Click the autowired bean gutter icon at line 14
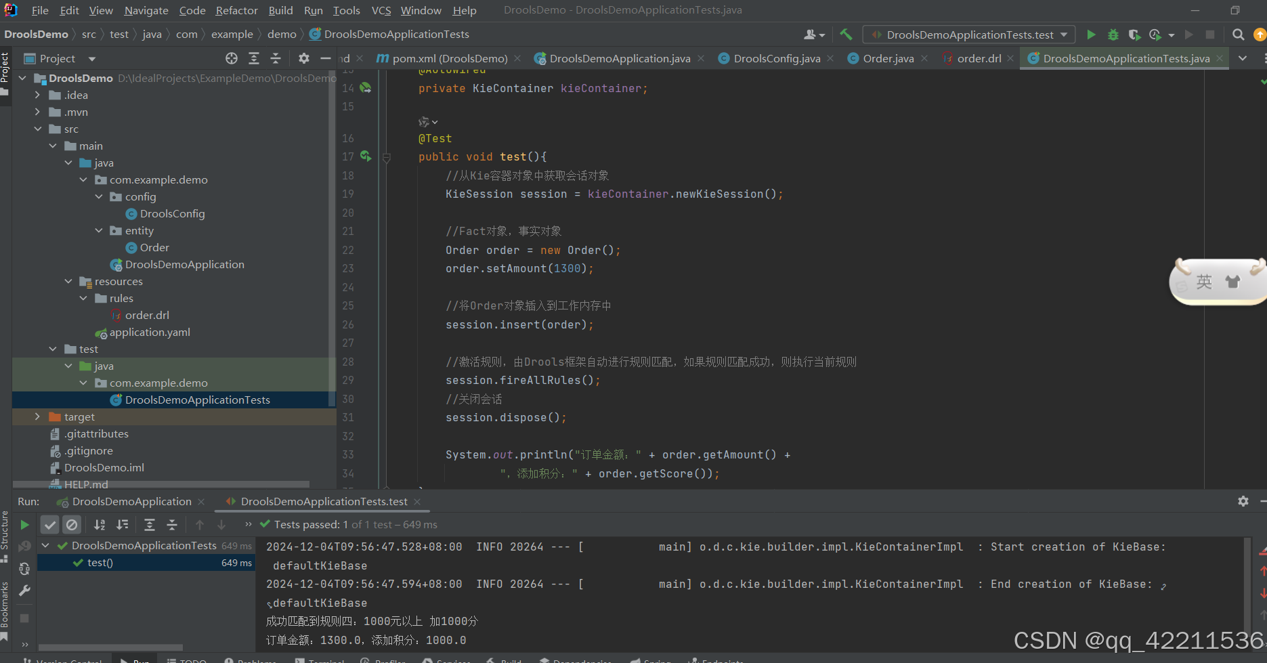Screen dimensions: 1267x663 [366, 88]
